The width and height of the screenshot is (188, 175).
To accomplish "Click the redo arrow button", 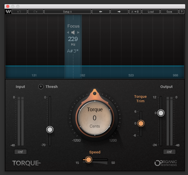I will point(36,12).
